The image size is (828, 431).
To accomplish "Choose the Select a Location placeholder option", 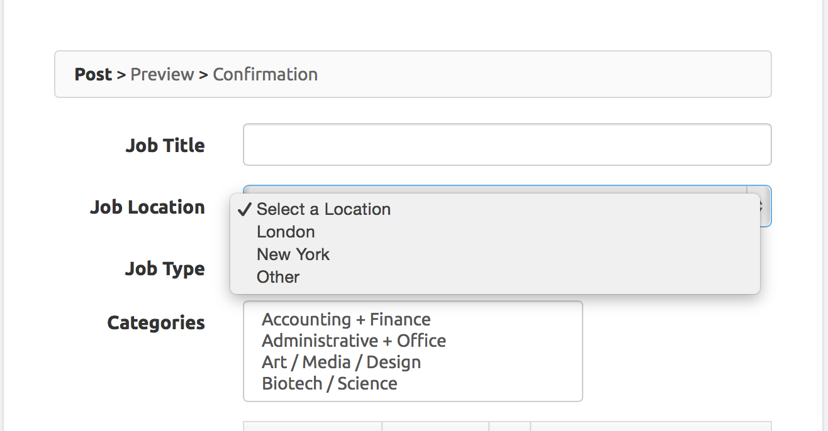I will click(x=323, y=209).
